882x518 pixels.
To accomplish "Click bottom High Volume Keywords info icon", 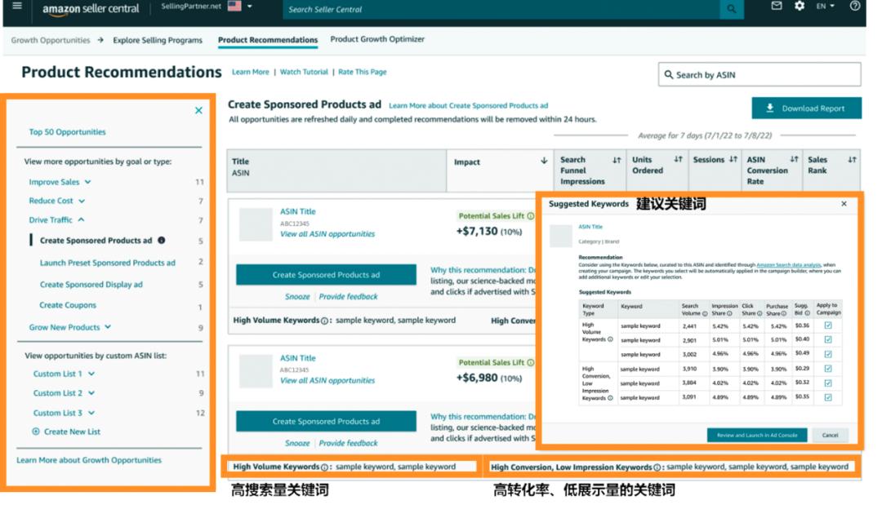I will coord(324,467).
